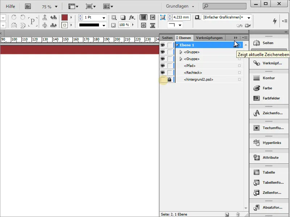
Task: Click the 4,233 mm input field
Action: click(182, 17)
